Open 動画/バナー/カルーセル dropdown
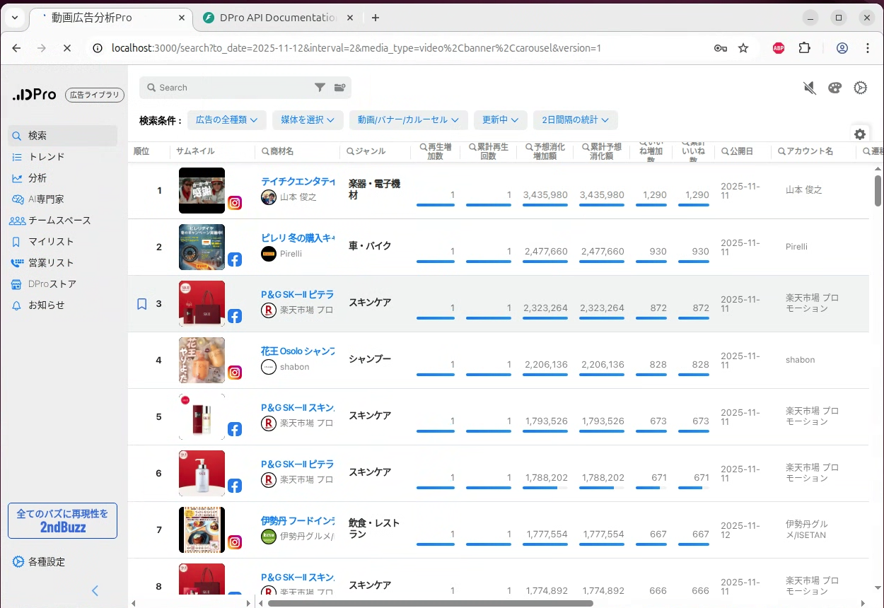This screenshot has height=608, width=884. 409,120
